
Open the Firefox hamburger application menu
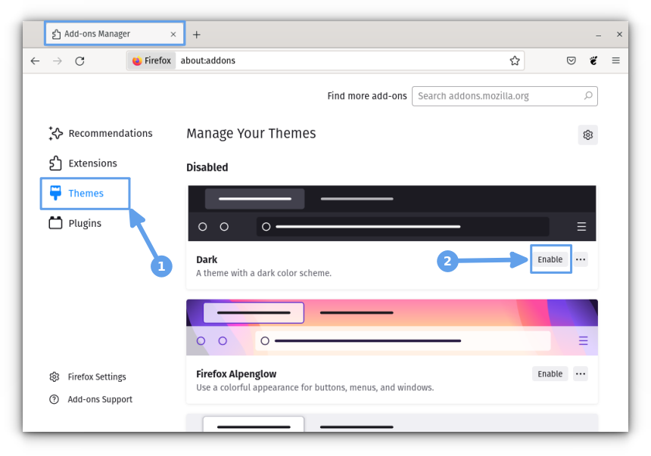tap(615, 60)
